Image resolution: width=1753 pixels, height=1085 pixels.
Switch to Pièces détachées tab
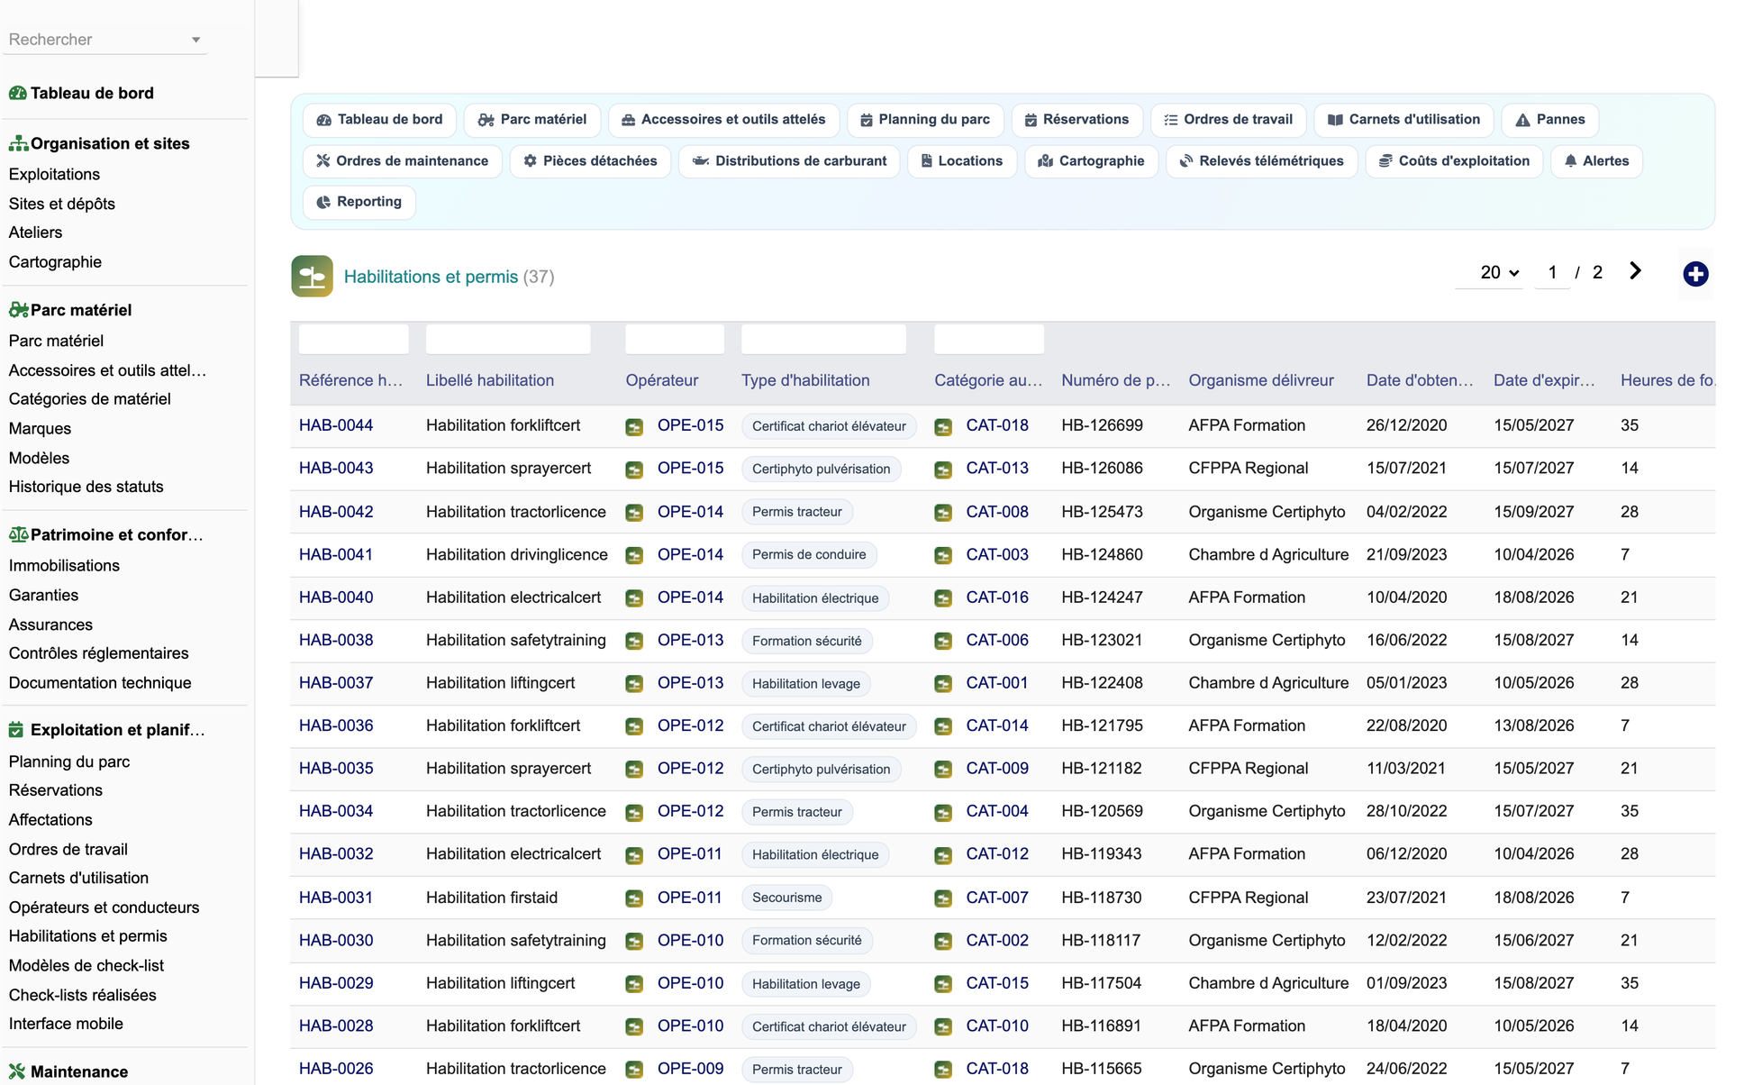(590, 161)
